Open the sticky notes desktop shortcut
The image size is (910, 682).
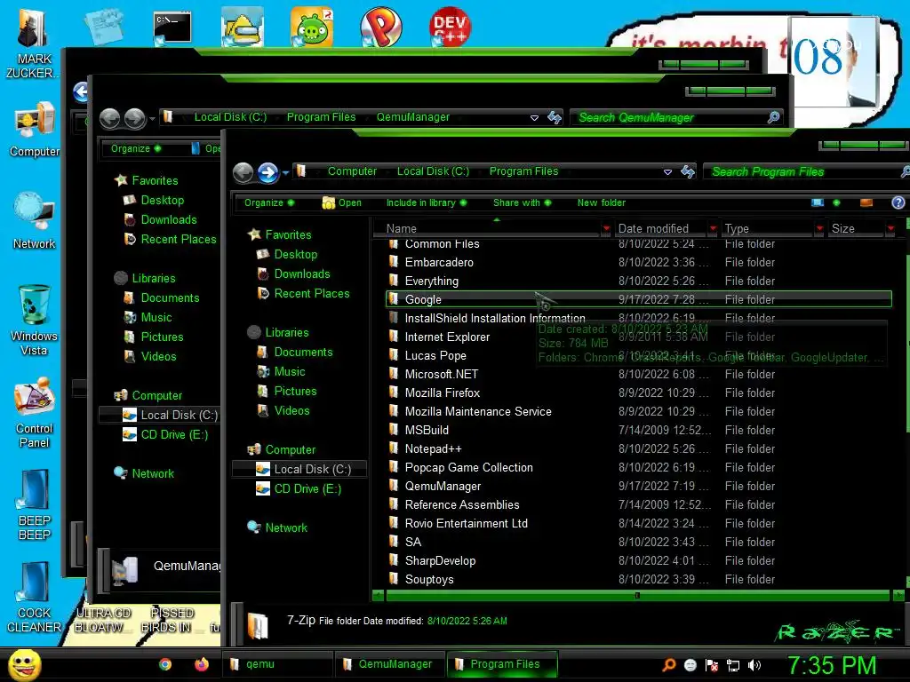pyautogui.click(x=104, y=27)
